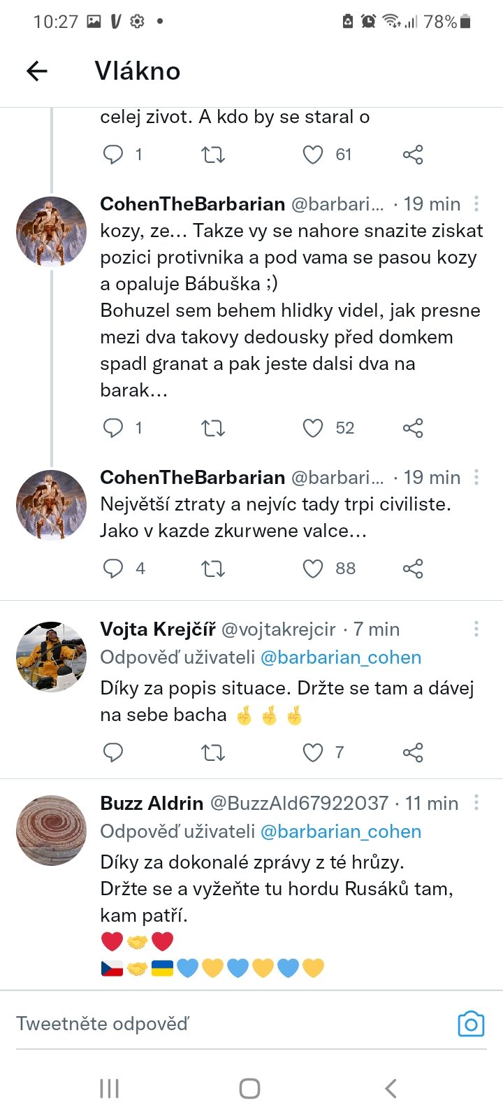This screenshot has width=503, height=1119.
Task: Open @barbarian_cohen link in Buzz Aldrin's reply
Action: click(341, 832)
